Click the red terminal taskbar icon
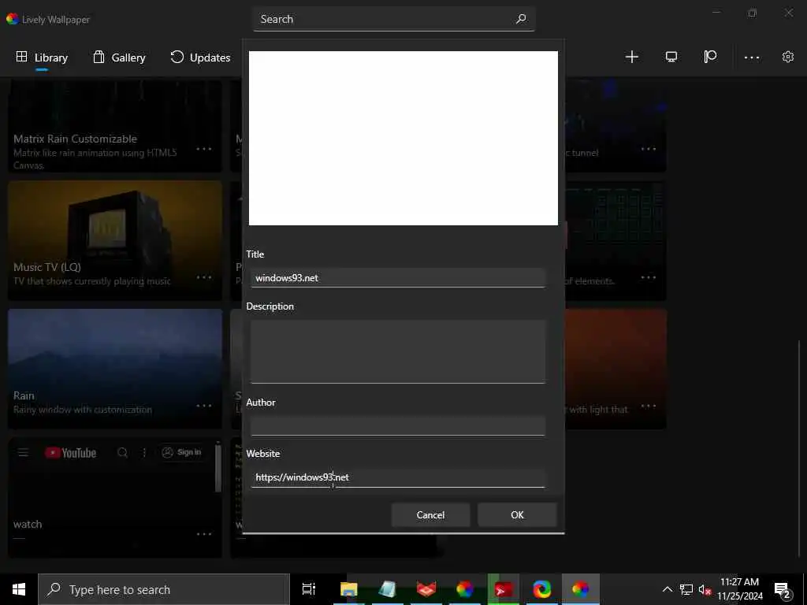The image size is (807, 605). pyautogui.click(x=504, y=589)
